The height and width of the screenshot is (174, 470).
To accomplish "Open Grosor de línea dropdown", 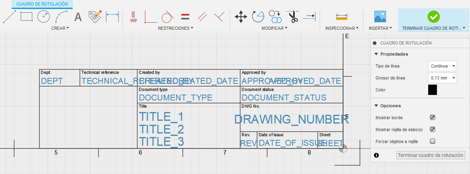I will 443,78.
